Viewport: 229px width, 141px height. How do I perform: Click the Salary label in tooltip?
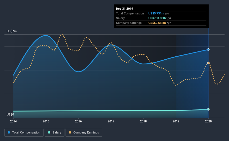120,18
